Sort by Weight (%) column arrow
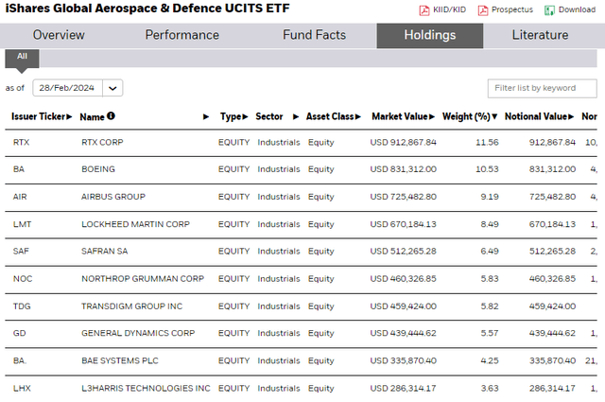The width and height of the screenshot is (605, 402). (494, 117)
